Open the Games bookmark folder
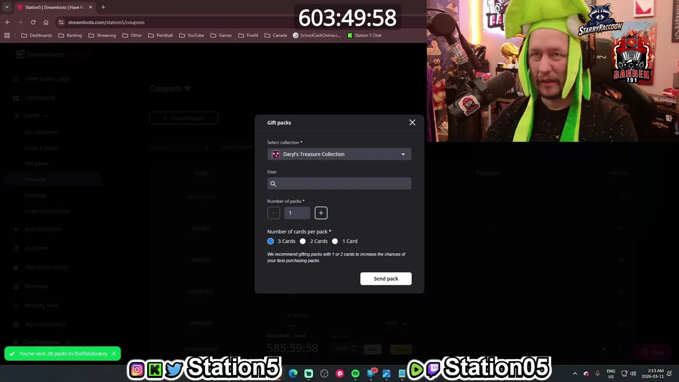 [221, 36]
